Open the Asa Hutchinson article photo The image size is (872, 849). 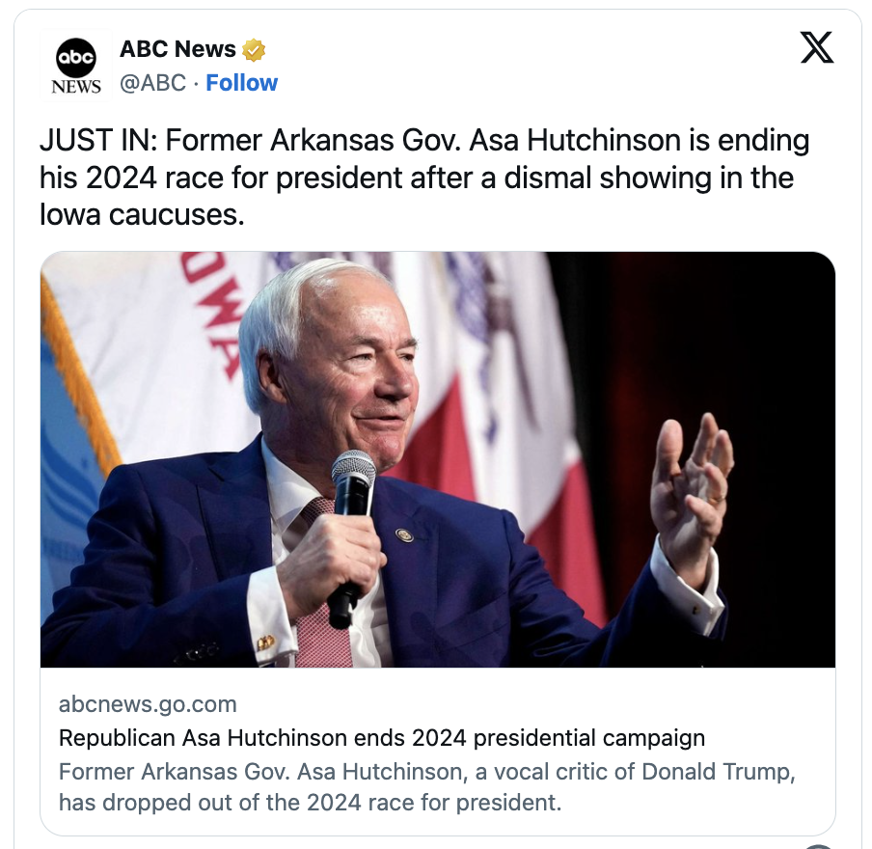[438, 459]
